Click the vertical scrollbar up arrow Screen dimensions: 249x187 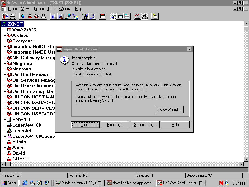coord(246,24)
